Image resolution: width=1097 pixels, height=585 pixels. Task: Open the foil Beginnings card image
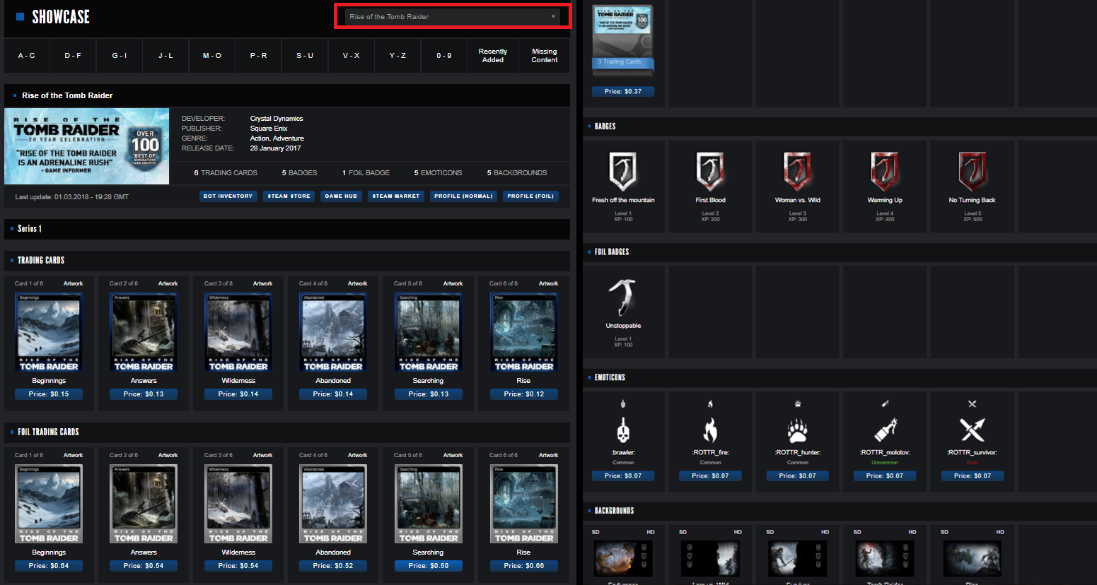(49, 504)
